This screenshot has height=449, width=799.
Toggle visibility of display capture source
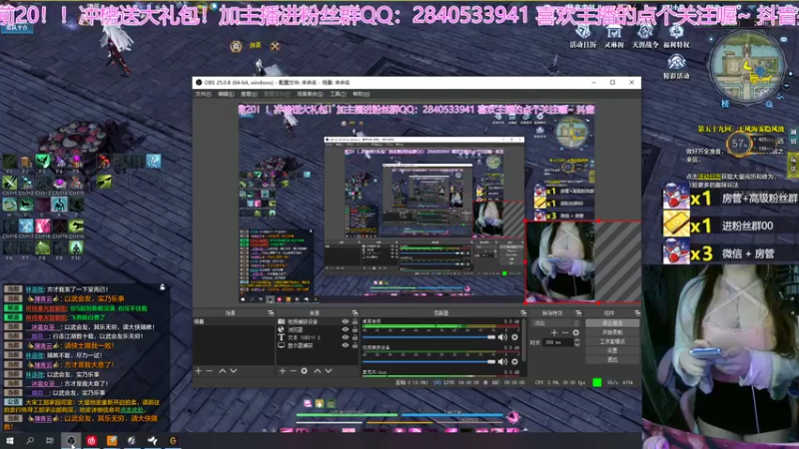click(x=345, y=345)
